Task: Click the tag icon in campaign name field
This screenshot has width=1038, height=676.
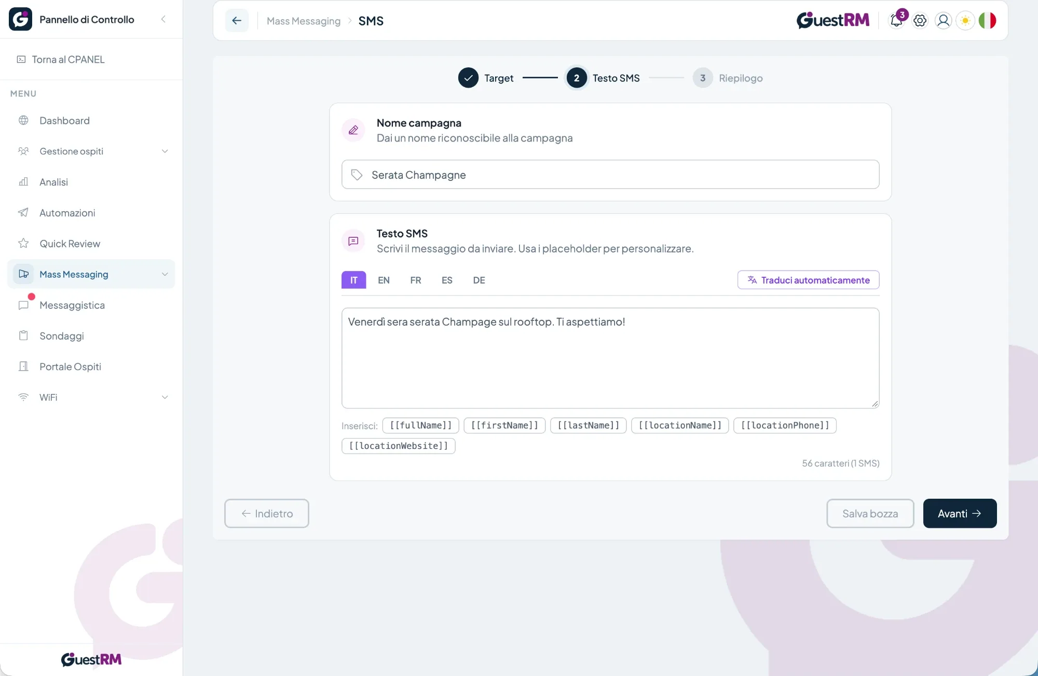Action: [357, 175]
